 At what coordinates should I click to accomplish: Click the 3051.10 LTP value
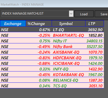pos(96,86)
